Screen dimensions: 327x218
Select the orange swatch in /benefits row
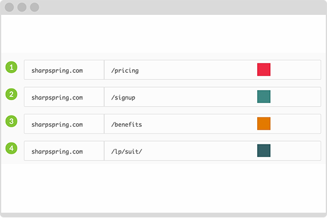click(x=264, y=123)
